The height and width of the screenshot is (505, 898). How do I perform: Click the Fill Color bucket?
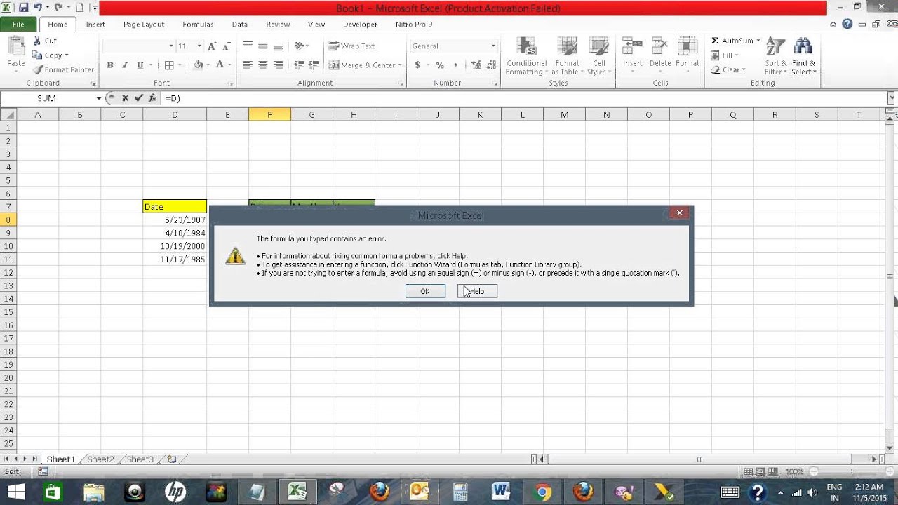199,65
